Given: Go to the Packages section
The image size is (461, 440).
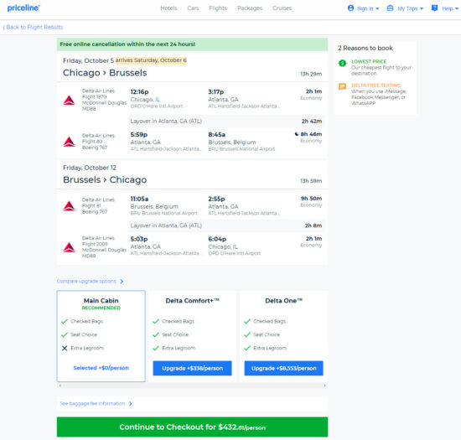Looking at the screenshot, I should [x=250, y=8].
